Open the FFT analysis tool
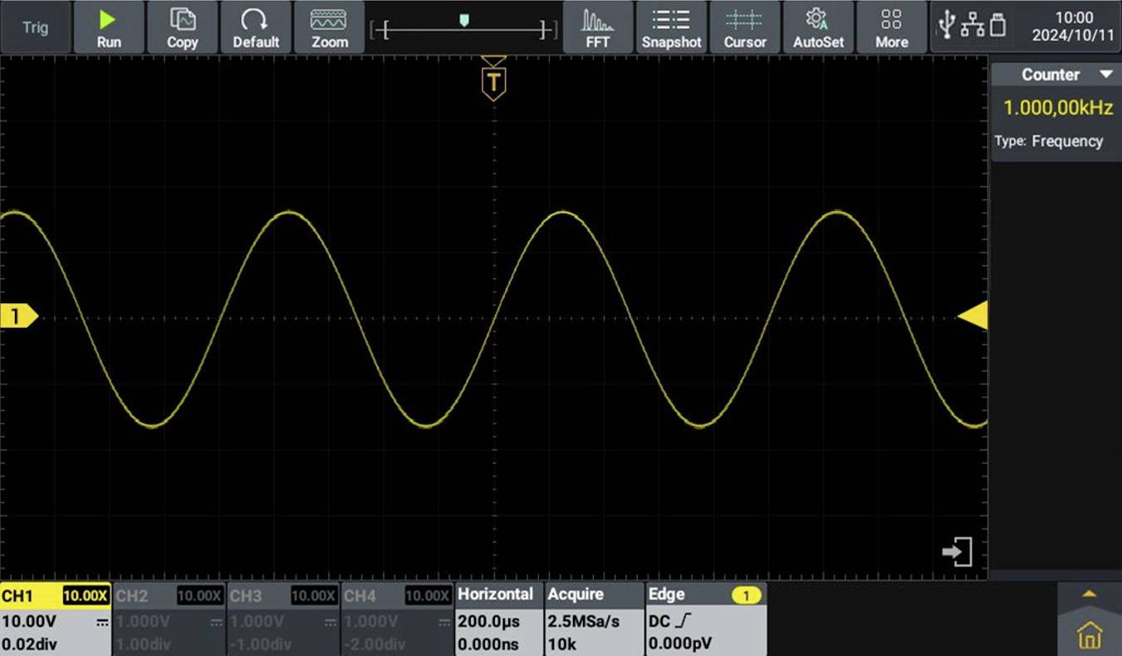This screenshot has height=656, width=1122. pyautogui.click(x=597, y=27)
